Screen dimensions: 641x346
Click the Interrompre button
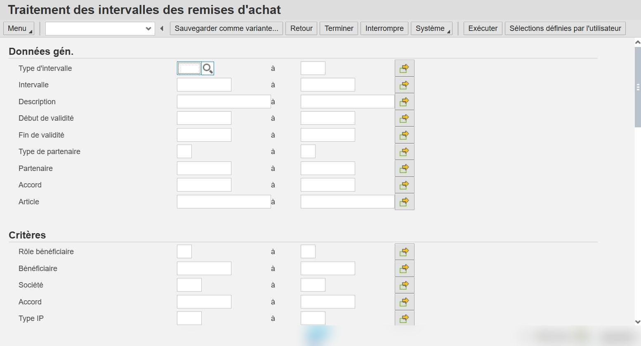tap(384, 28)
